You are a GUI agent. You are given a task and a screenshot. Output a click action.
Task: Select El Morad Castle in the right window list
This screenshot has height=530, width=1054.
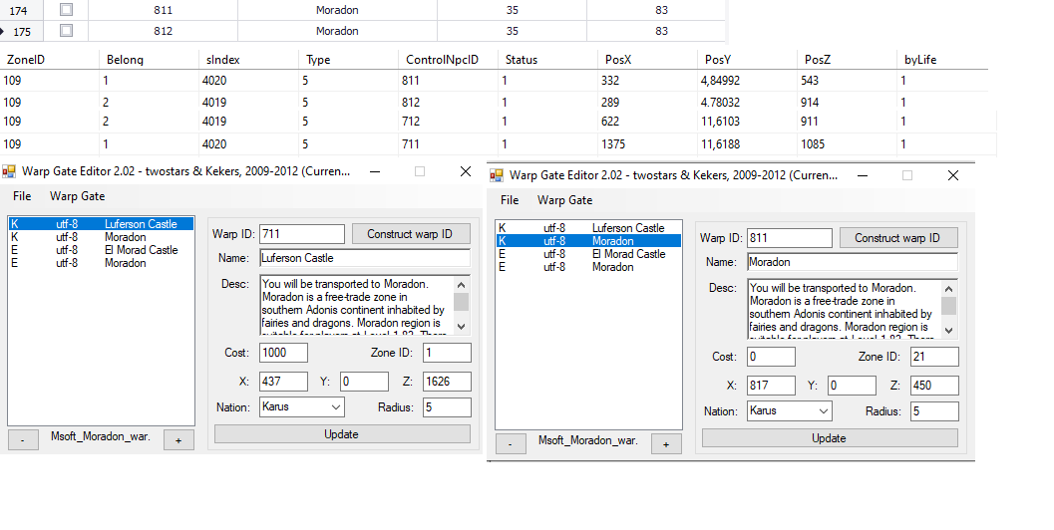[x=588, y=254]
